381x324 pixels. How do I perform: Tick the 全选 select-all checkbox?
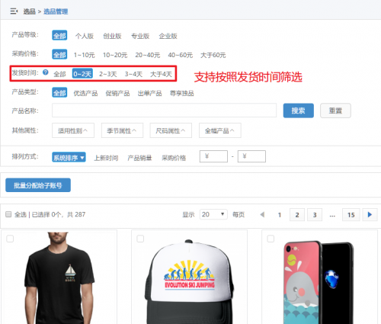(8, 214)
